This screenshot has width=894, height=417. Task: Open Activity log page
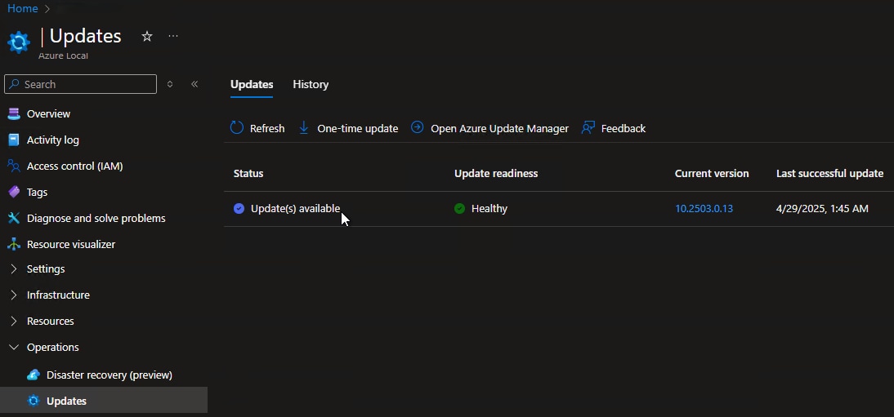pyautogui.click(x=53, y=140)
